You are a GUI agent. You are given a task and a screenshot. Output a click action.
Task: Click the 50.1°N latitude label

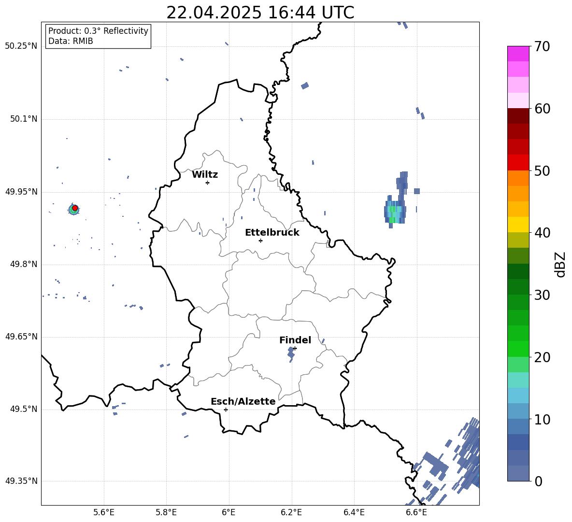(x=23, y=119)
